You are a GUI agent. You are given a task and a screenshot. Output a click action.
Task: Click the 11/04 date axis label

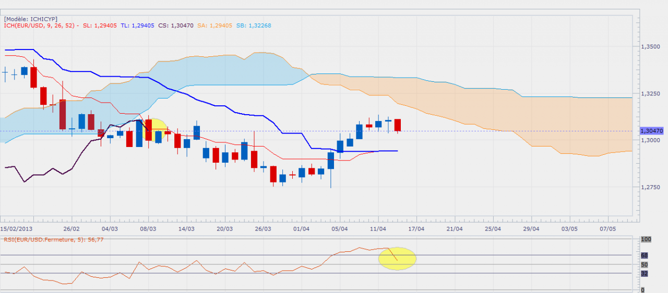(x=378, y=229)
